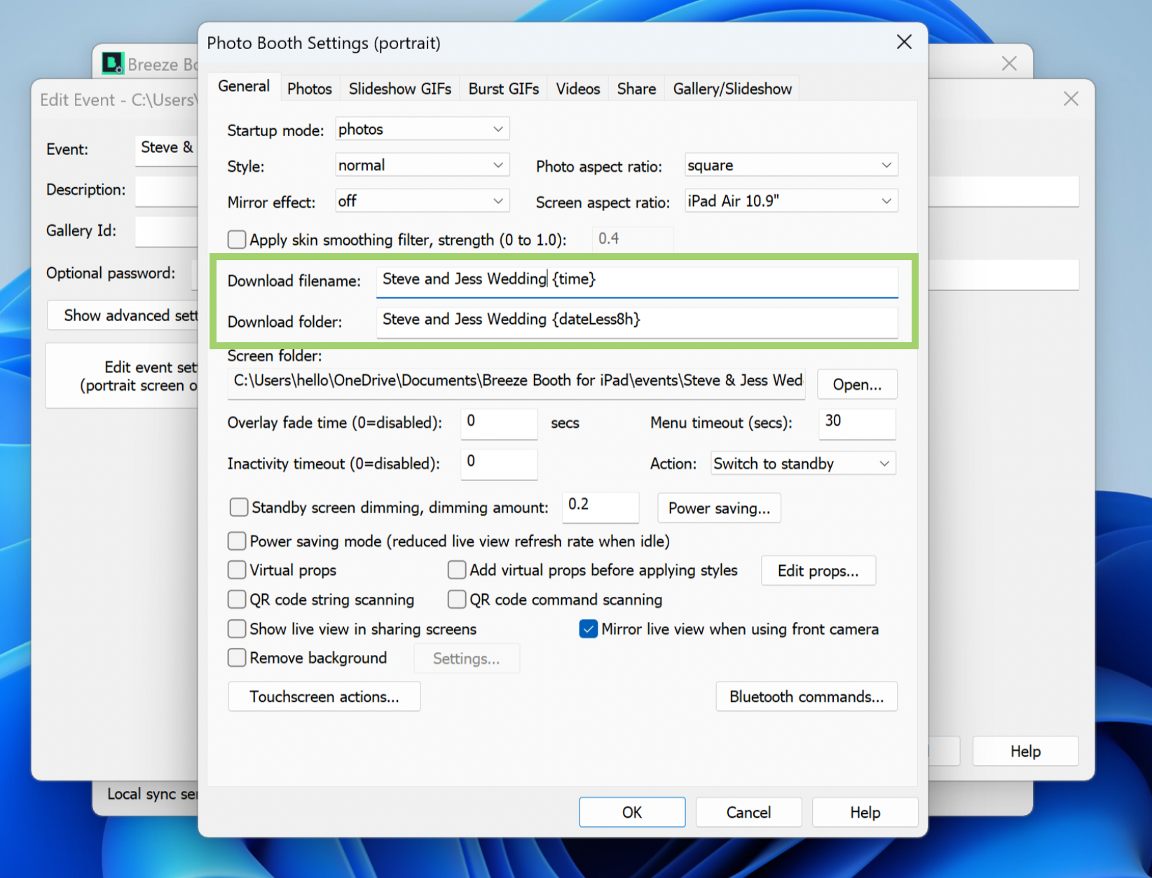Image resolution: width=1152 pixels, height=878 pixels.
Task: Click the Breeze Booth app logo icon
Action: click(112, 63)
